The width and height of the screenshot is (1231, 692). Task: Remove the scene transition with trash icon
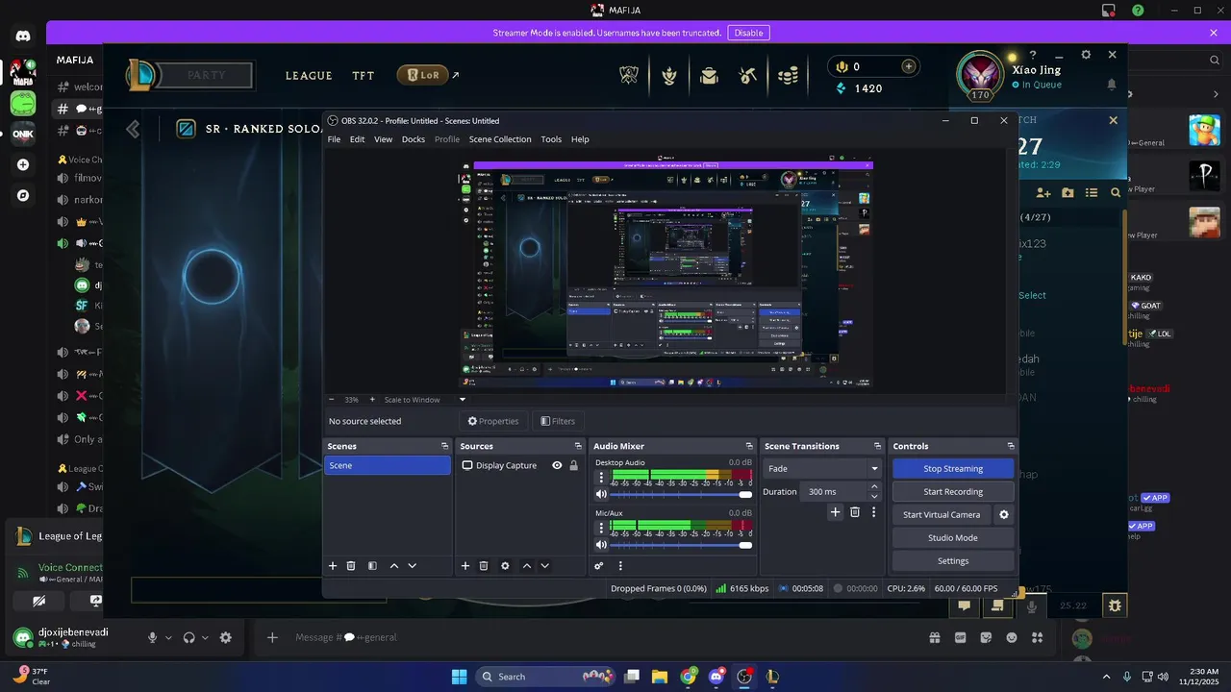[855, 512]
